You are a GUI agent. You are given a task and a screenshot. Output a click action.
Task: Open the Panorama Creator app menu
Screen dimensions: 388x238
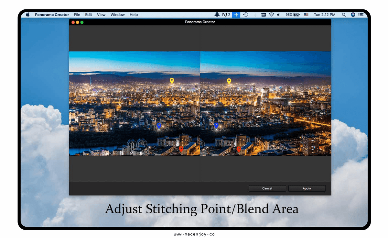tap(52, 15)
